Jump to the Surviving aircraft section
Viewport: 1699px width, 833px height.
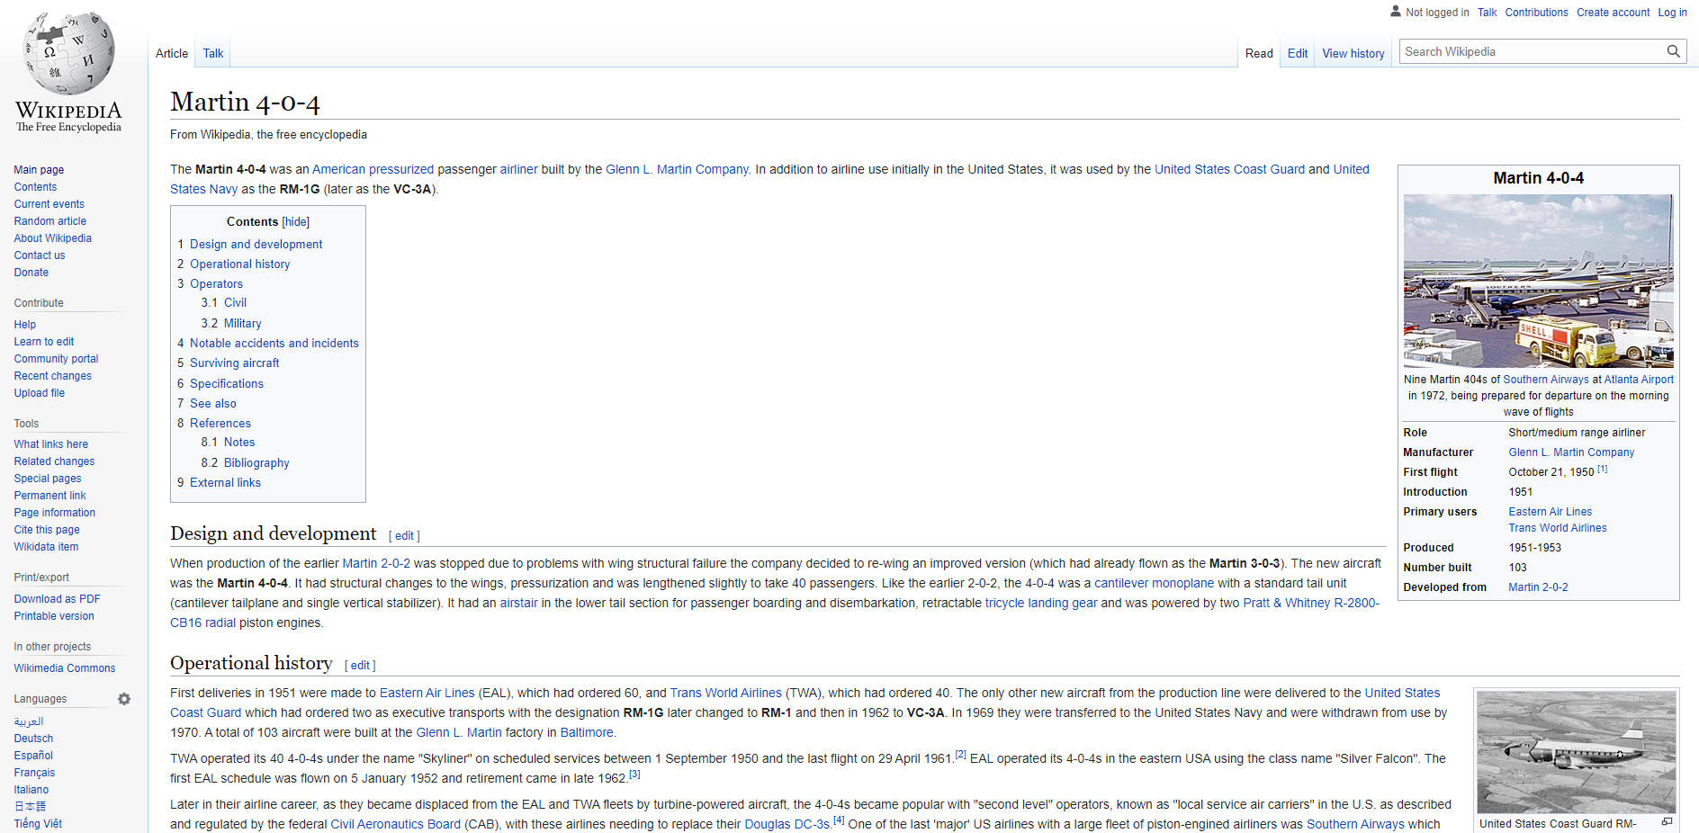[x=234, y=363]
